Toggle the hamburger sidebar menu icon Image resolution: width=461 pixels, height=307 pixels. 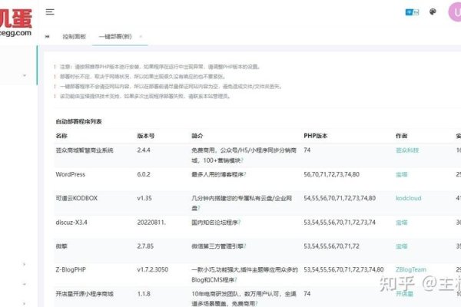click(x=50, y=12)
